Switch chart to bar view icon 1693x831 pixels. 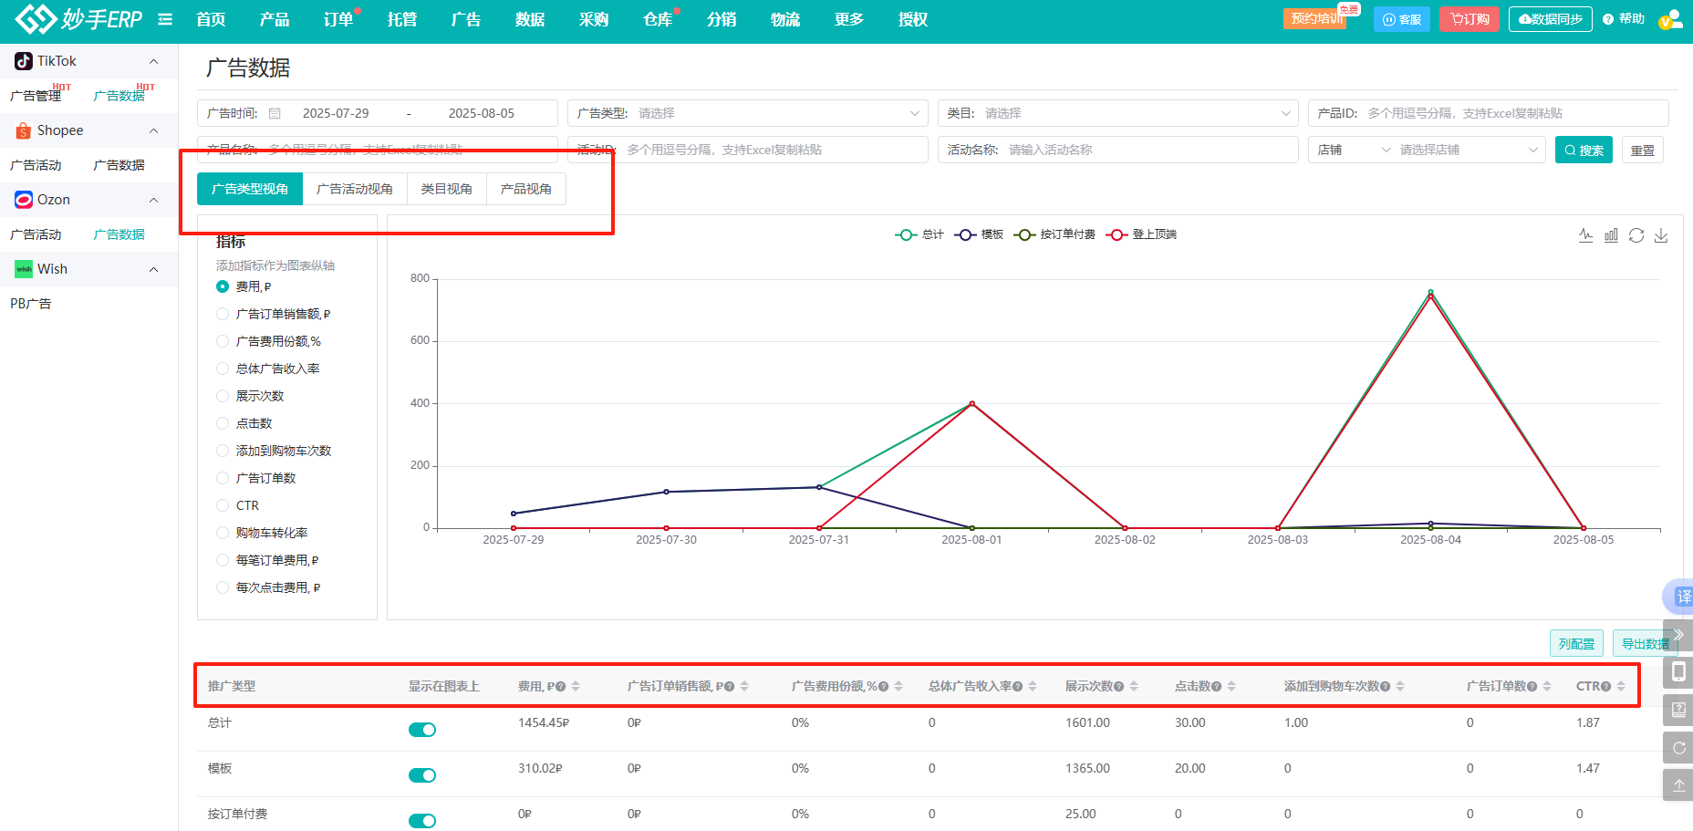[1611, 235]
